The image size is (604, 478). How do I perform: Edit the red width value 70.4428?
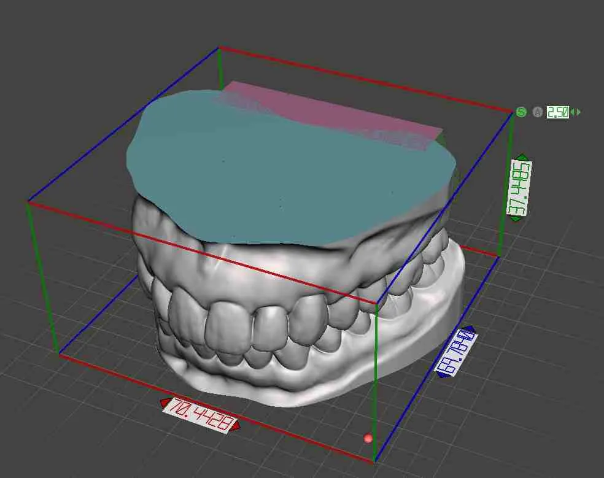tap(199, 415)
